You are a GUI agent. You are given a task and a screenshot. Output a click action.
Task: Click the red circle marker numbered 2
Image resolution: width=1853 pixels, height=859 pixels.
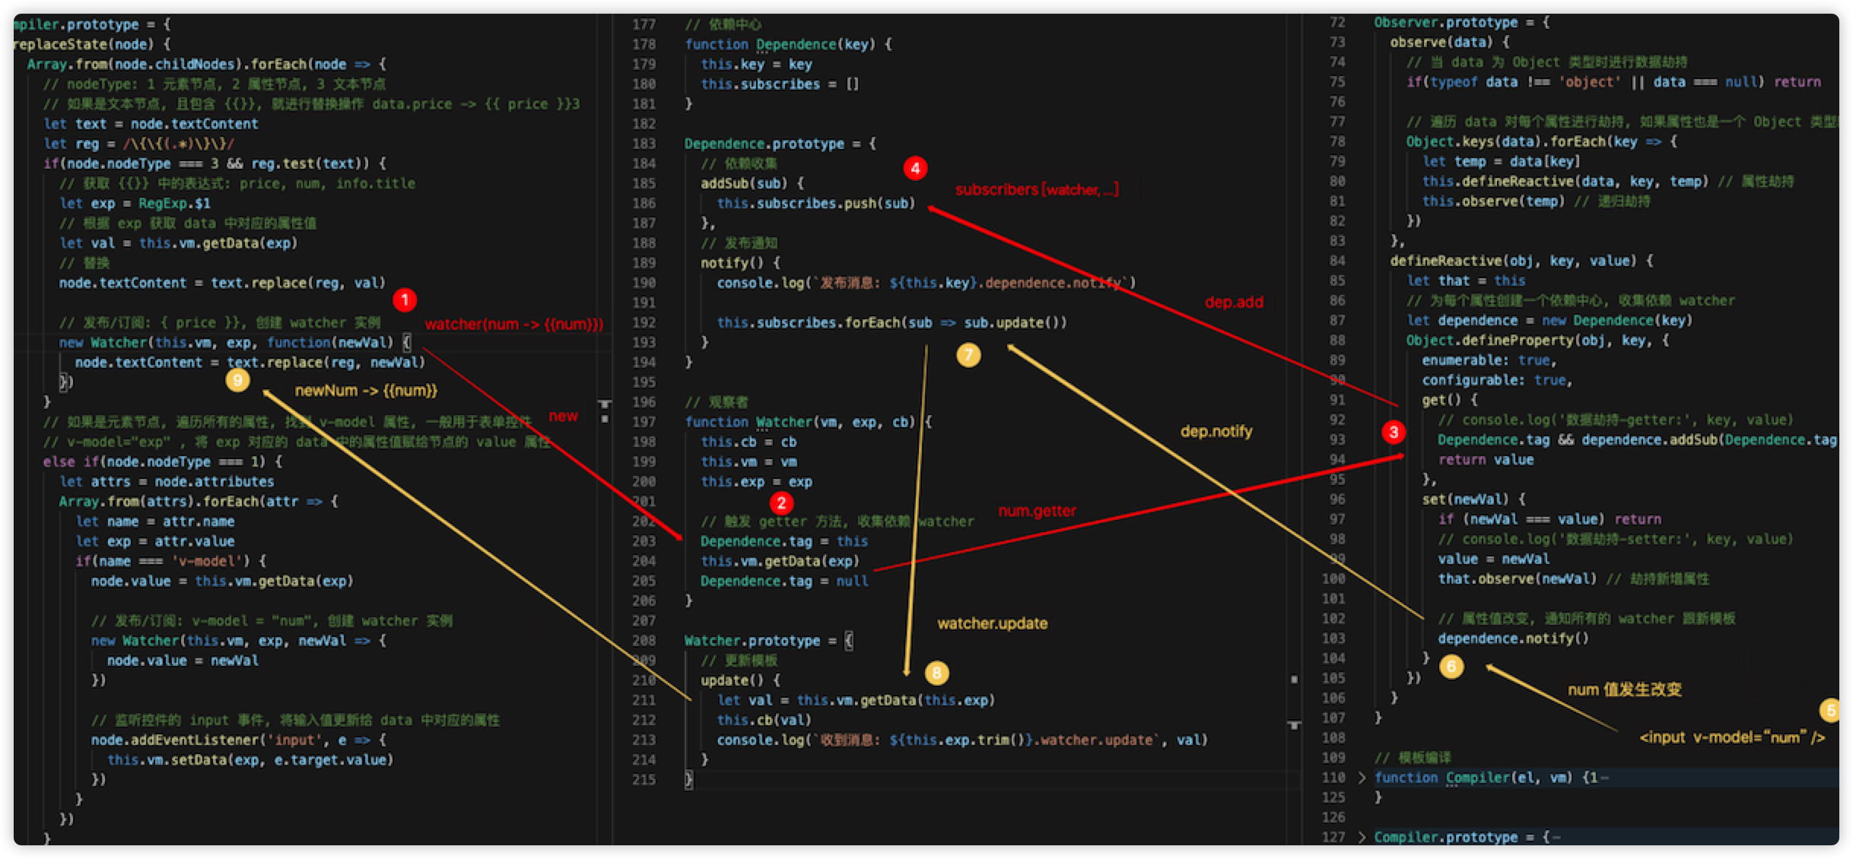(x=780, y=502)
